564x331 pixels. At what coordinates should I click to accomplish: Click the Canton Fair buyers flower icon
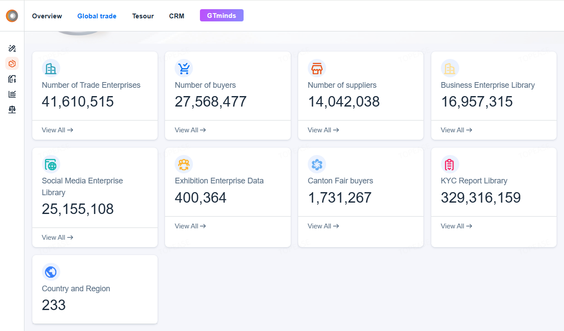pyautogui.click(x=317, y=164)
